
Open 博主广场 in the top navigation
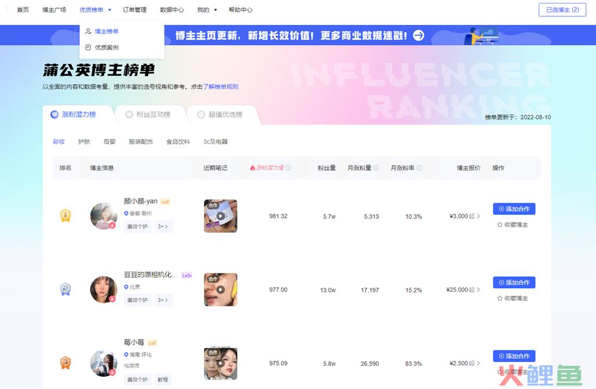[x=54, y=10]
